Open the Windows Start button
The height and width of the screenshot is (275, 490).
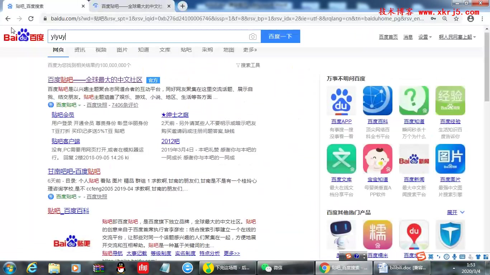9,268
